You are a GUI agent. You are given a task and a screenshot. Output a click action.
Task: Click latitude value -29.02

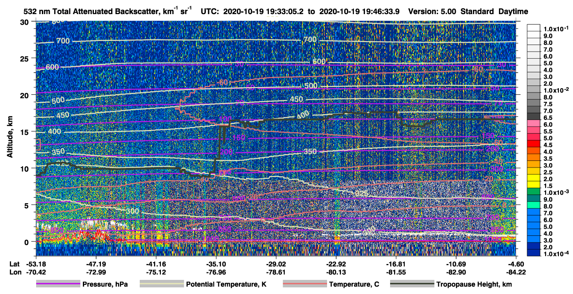(276, 264)
